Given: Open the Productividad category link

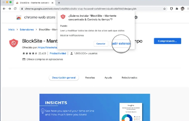Looking at the screenshot, I should 58,54.
